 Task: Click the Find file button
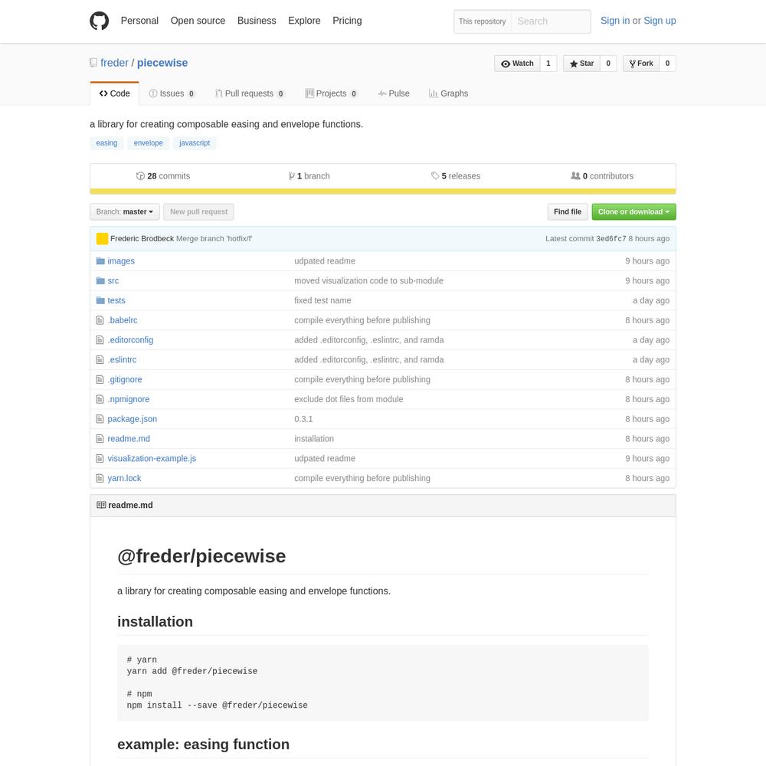[568, 212]
